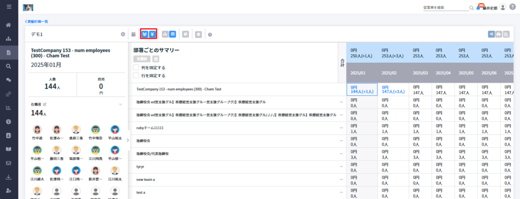Select employee 桑原三吾 avatar

76,130
